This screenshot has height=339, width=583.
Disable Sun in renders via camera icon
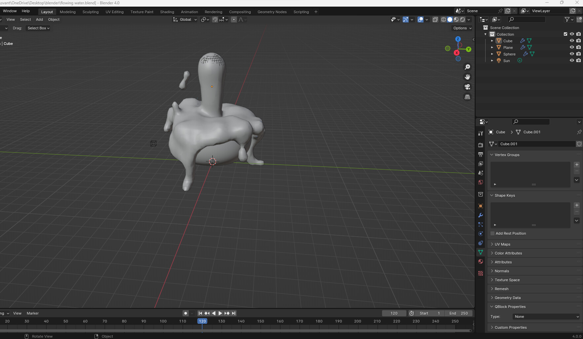tap(578, 60)
